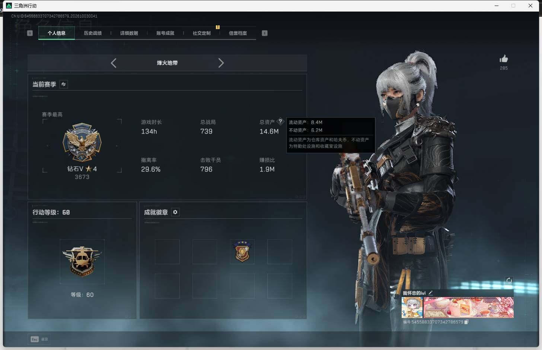The height and width of the screenshot is (350, 542).
Task: Click the 总资产 value 14.6M
Action: pos(269,132)
